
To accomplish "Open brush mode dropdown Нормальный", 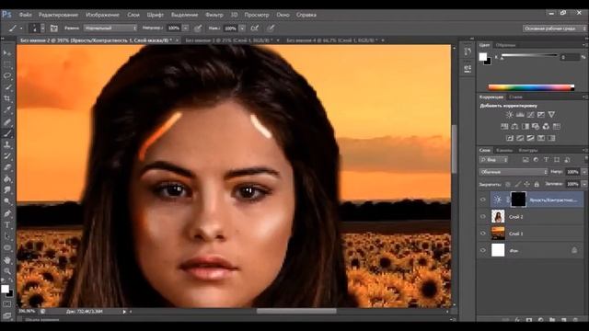I will point(110,29).
